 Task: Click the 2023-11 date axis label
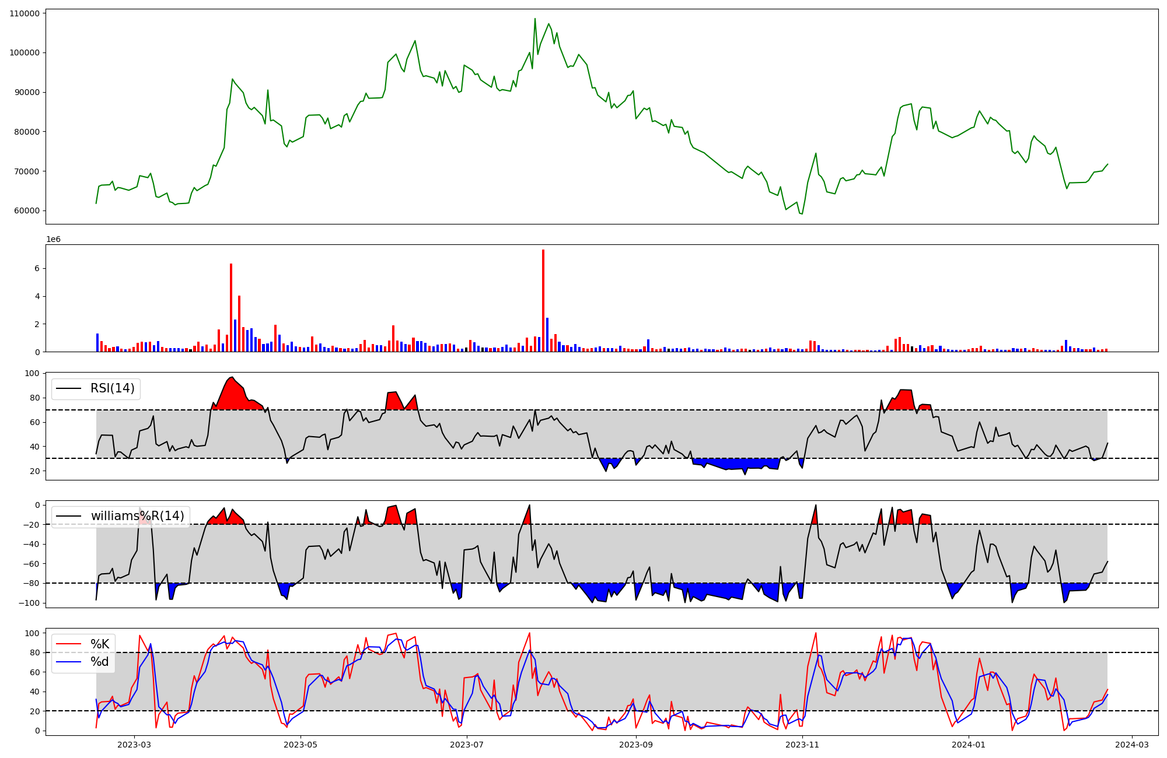click(802, 744)
